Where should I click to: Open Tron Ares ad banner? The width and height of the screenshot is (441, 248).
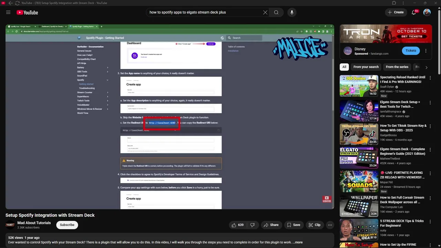point(386,34)
